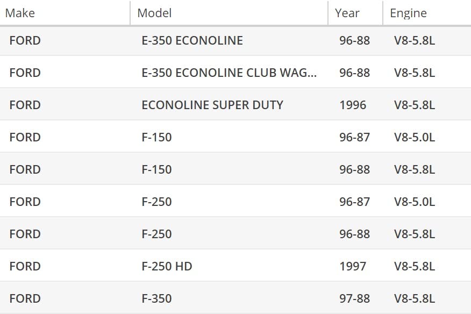Select the ECONOLINE SUPER DUTY model cell
471x314 pixels.
click(x=212, y=105)
